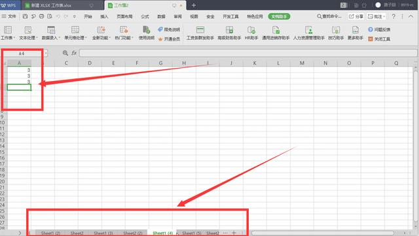Image resolution: width=419 pixels, height=236 pixels.
Task: Switch to the 公式 ribbon tab
Action: point(145,16)
